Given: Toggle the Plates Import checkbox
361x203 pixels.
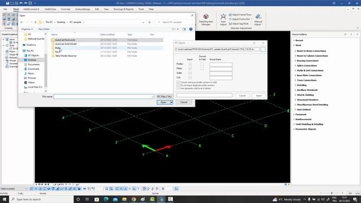Looking at the screenshot, I should [190, 68].
